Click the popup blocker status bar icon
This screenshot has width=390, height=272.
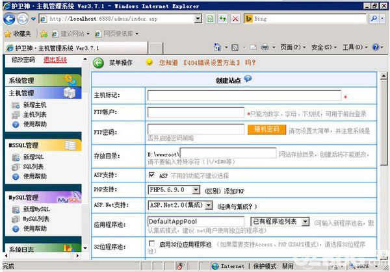coord(179,266)
